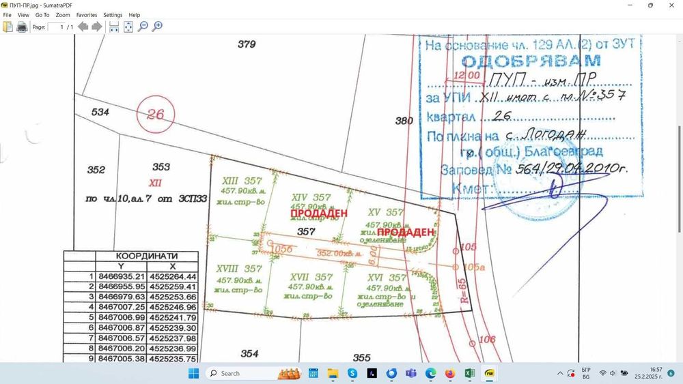Open the Calendar app in taskbar

pos(313,373)
